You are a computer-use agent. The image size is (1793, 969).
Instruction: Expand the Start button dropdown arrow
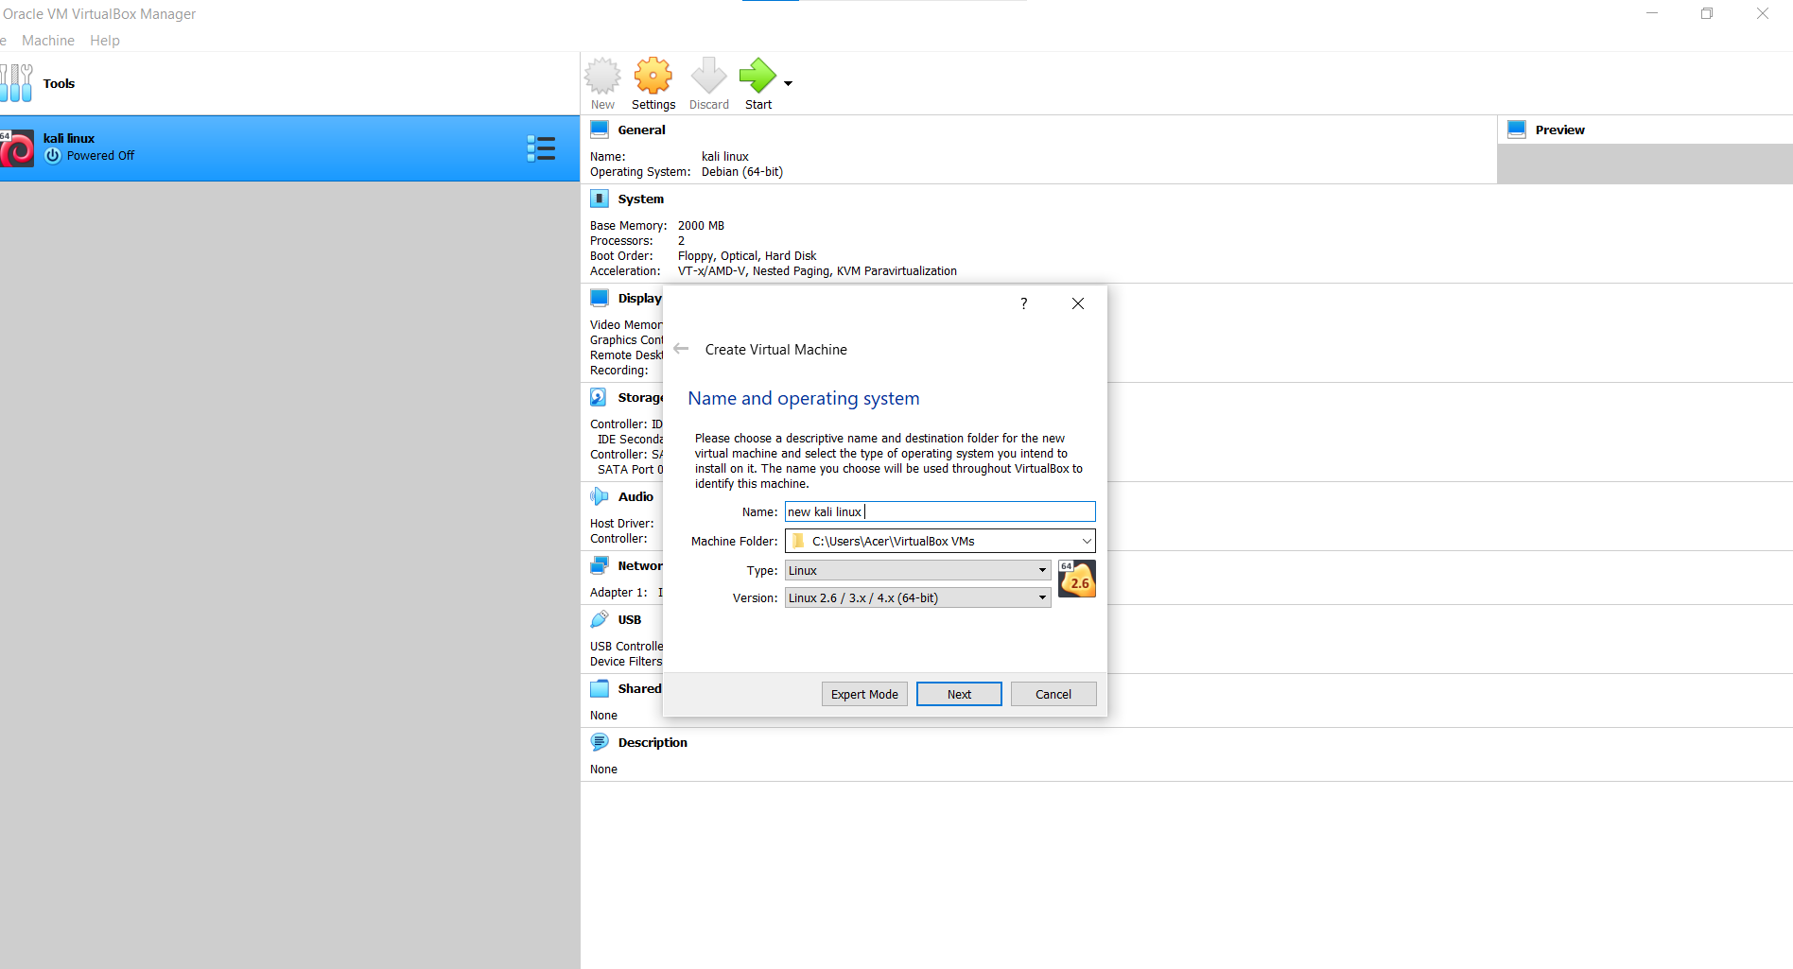[x=788, y=83]
